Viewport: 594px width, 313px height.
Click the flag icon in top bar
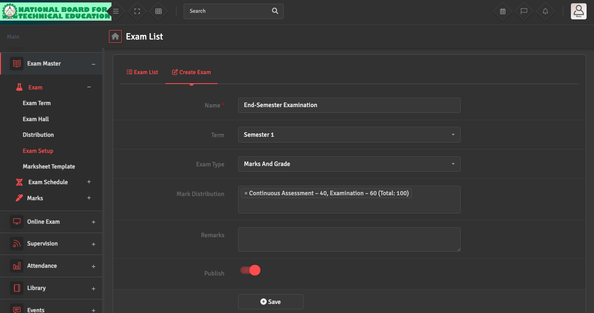pos(524,12)
